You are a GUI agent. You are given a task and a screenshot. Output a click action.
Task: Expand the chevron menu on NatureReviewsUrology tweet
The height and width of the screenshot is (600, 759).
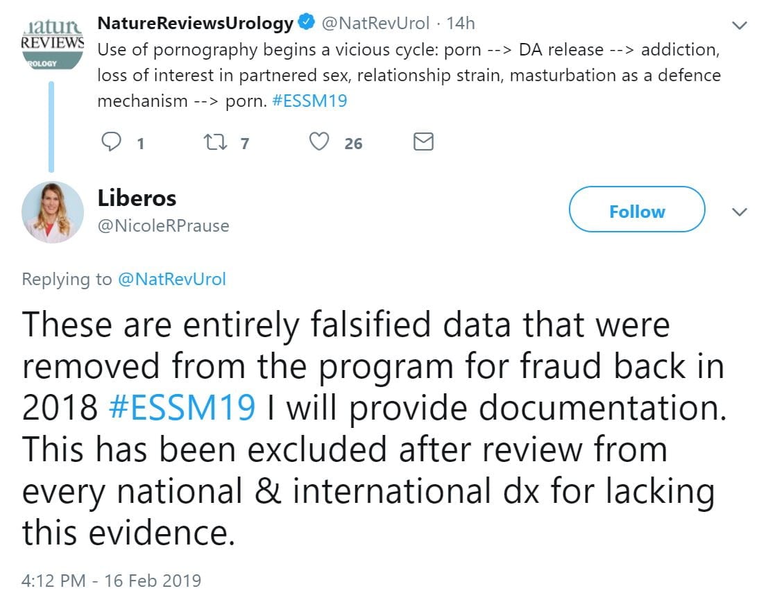(740, 26)
